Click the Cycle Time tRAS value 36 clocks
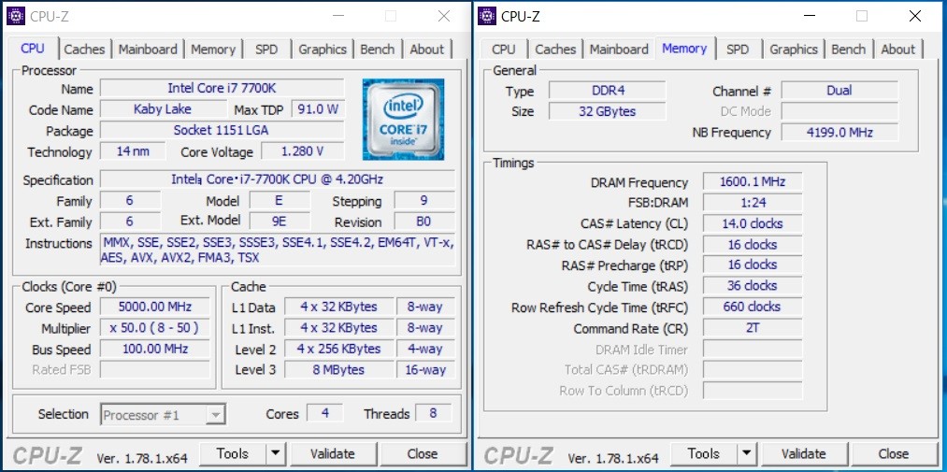The image size is (947, 472). [753, 285]
